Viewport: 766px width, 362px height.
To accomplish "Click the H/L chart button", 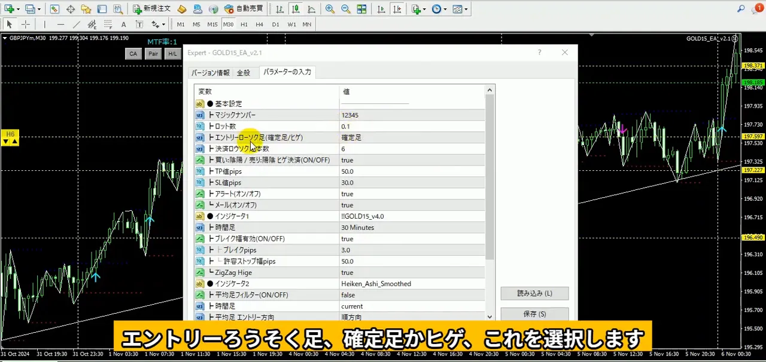I will point(172,54).
